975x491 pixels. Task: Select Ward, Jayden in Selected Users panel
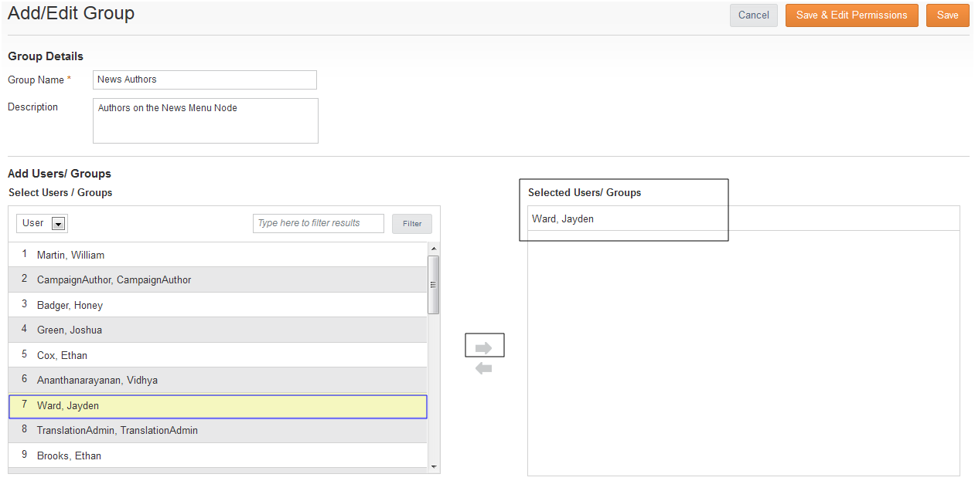pos(563,218)
